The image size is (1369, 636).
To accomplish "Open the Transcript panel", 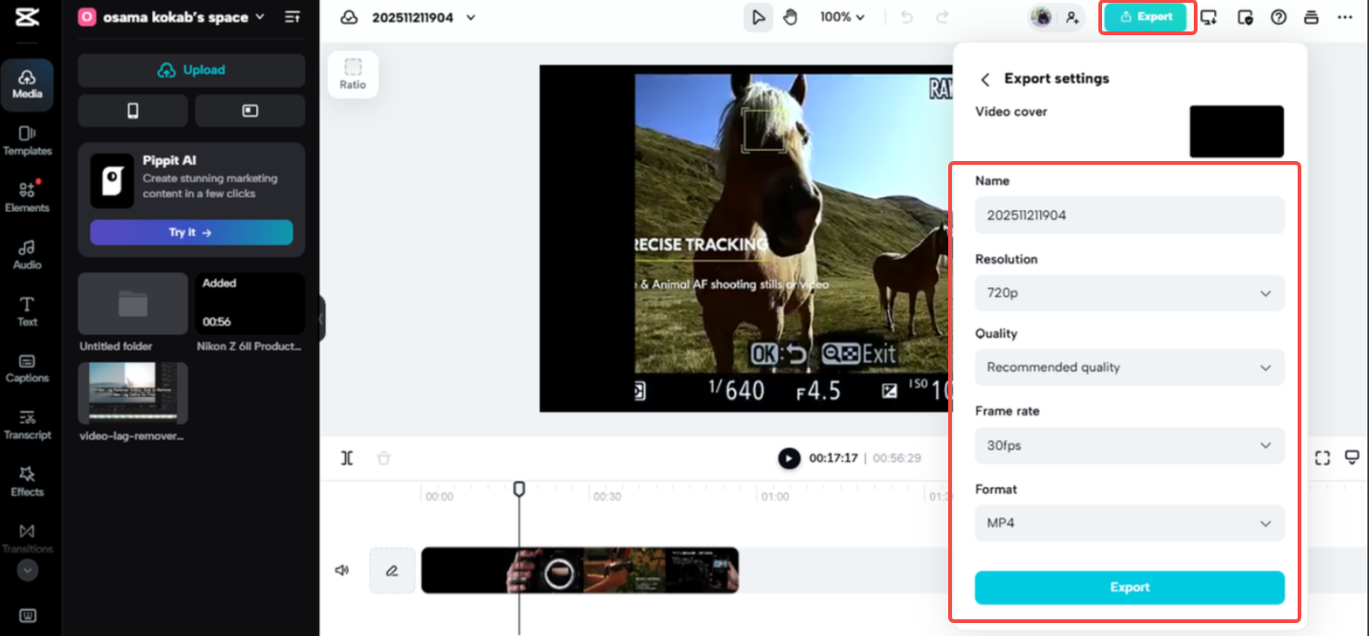I will point(28,425).
